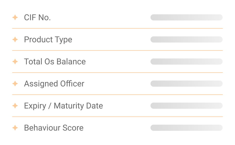235x145 pixels.
Task: Click the divider line above Behaviour Score row
Action: point(117,117)
